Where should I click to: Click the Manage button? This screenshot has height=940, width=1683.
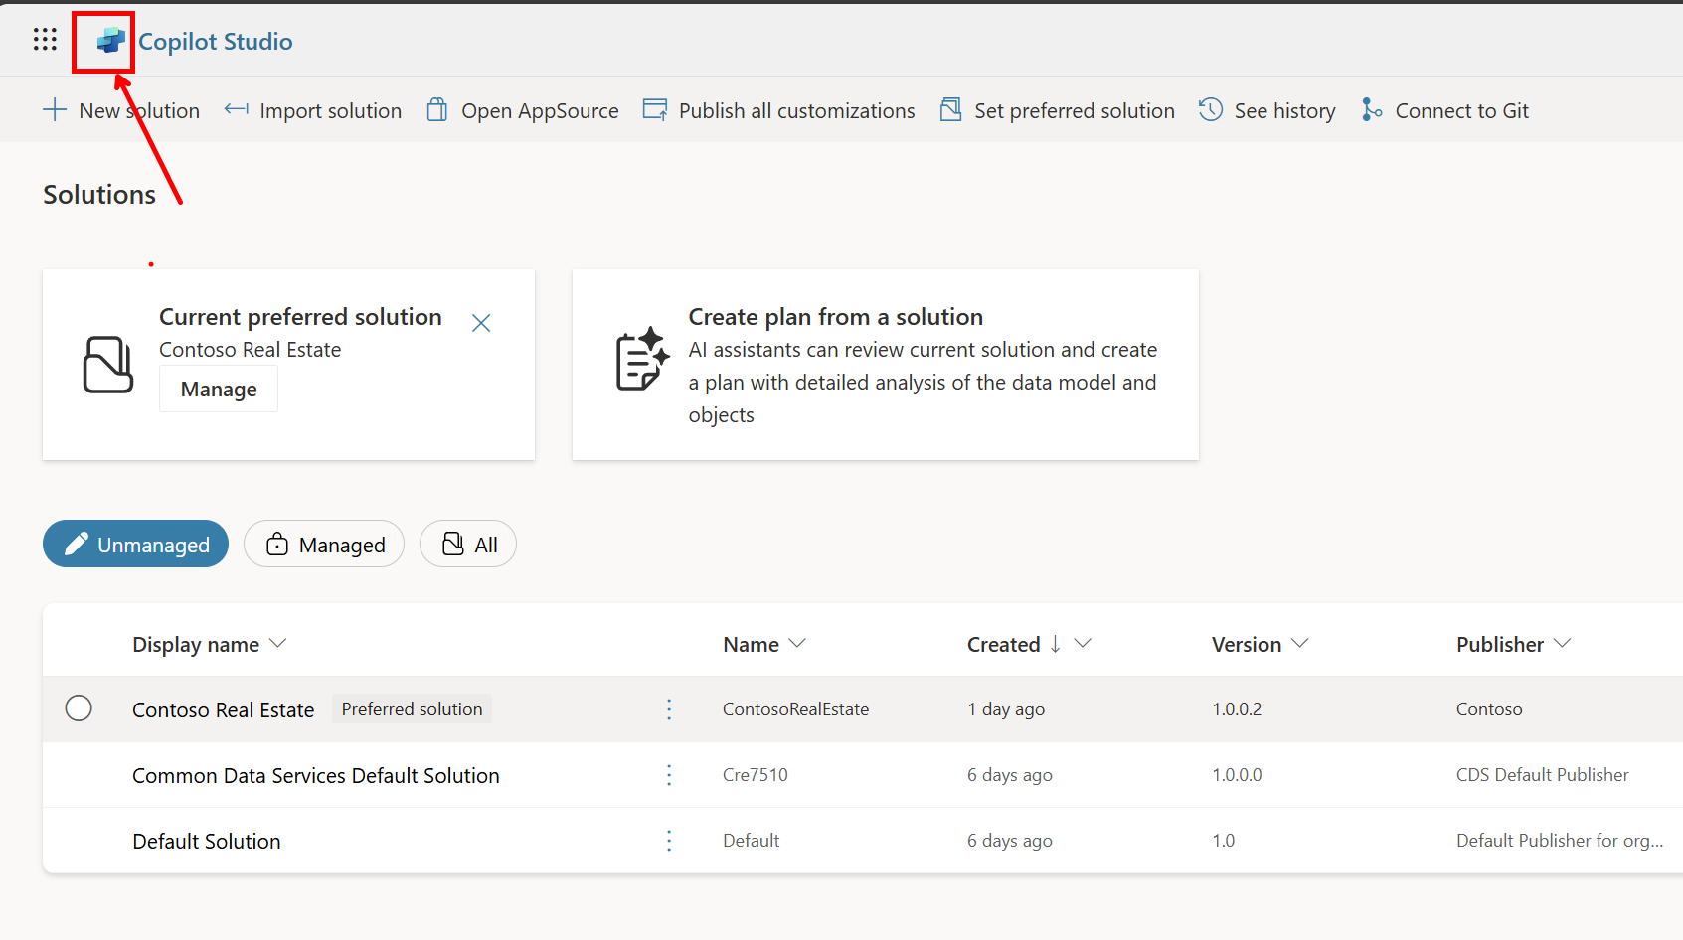pos(219,390)
